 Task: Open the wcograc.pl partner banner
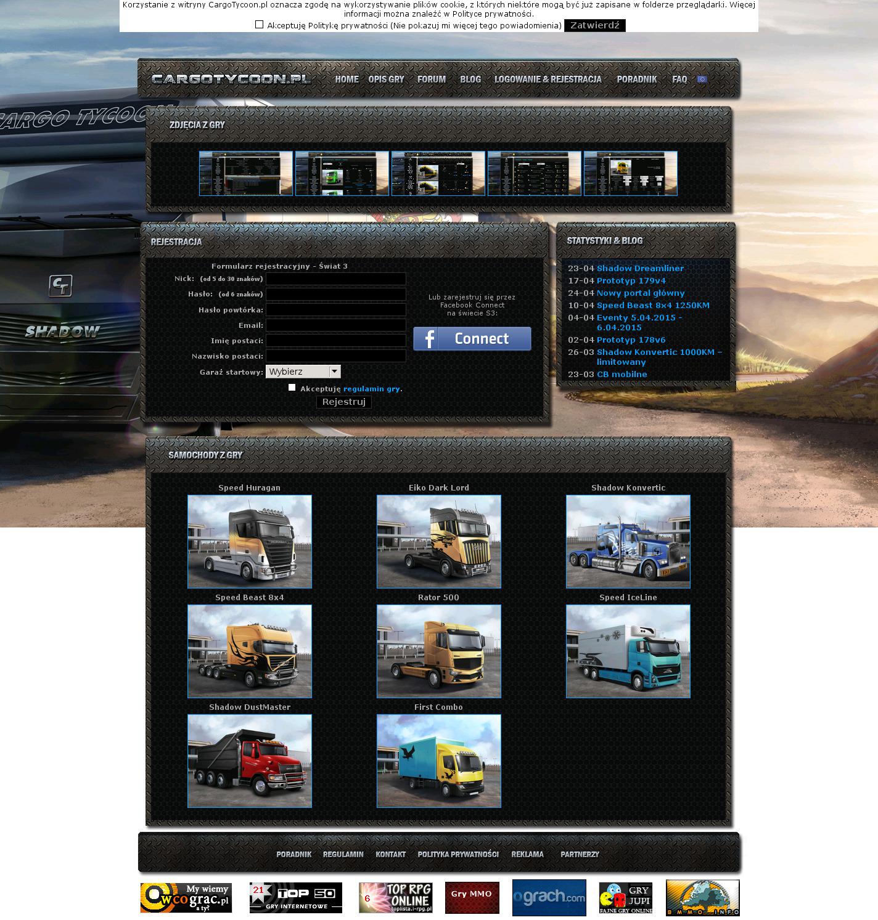[186, 897]
